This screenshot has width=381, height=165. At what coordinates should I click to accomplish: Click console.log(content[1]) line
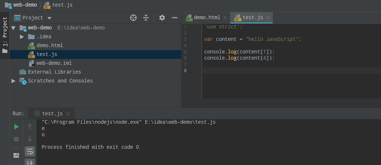point(240,52)
